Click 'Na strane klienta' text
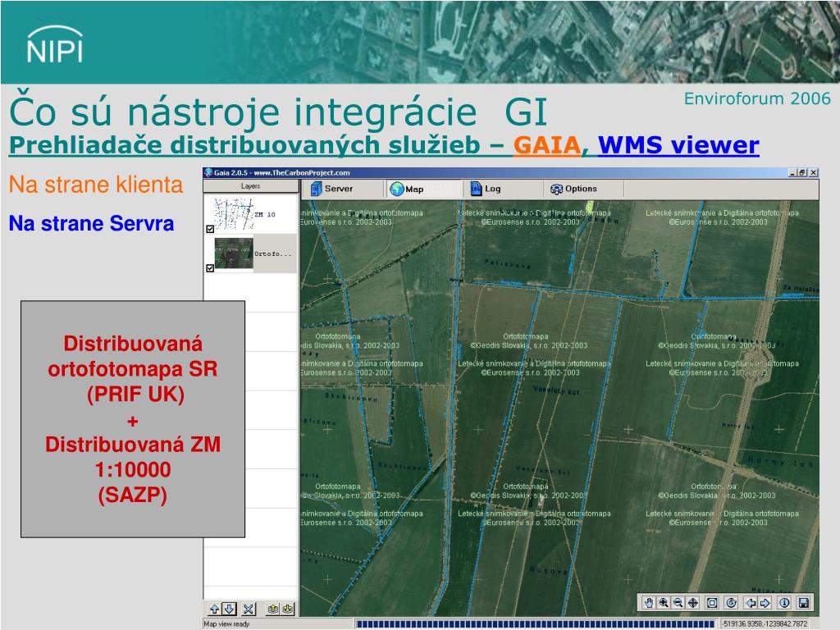Screen dimensions: 840x630 96,185
